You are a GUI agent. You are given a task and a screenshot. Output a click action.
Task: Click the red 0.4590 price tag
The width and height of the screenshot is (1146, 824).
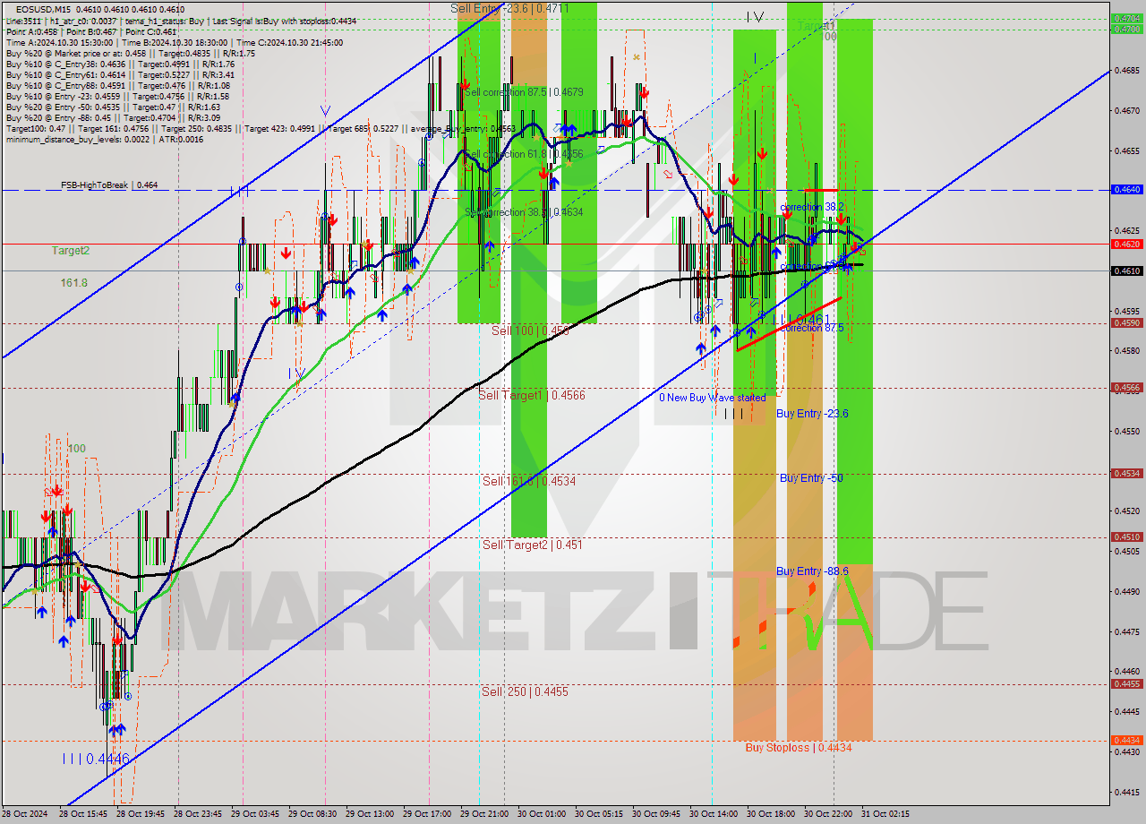coord(1126,323)
